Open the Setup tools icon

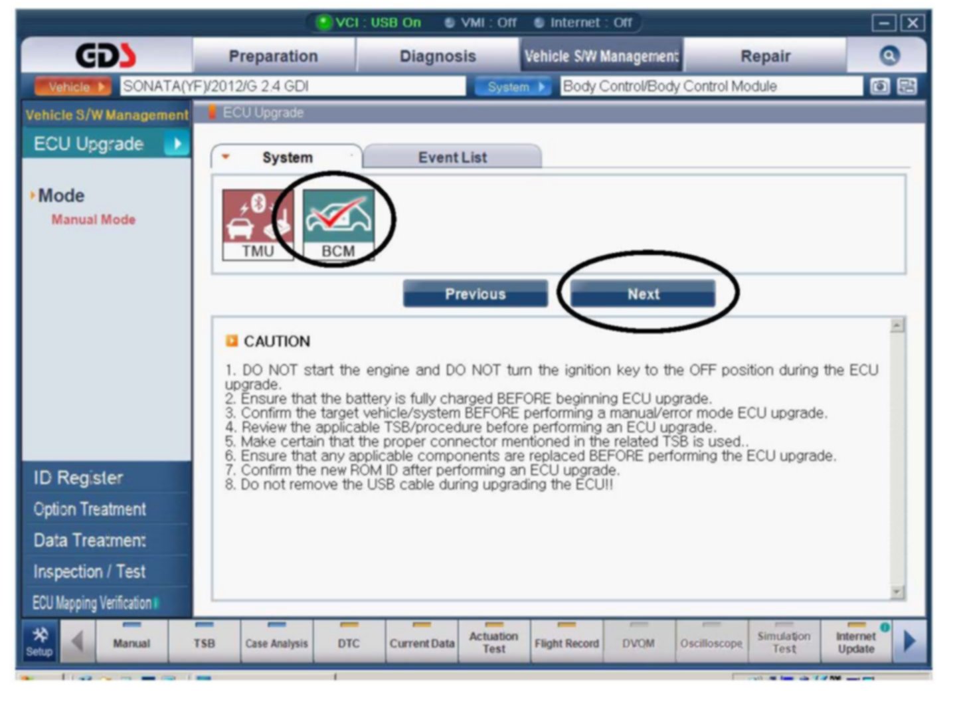39,642
